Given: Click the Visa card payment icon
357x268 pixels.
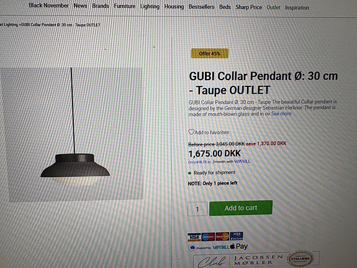Looking at the screenshot, I should (194, 237).
